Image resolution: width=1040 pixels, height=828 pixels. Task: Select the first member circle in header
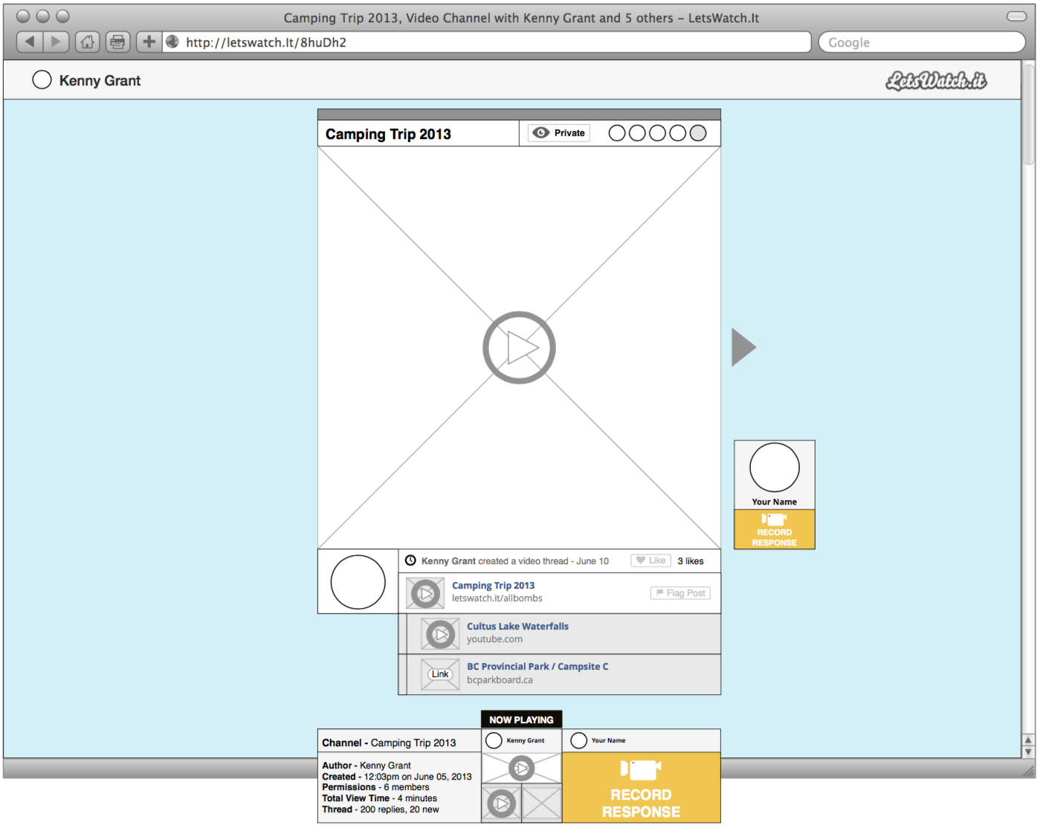click(617, 133)
